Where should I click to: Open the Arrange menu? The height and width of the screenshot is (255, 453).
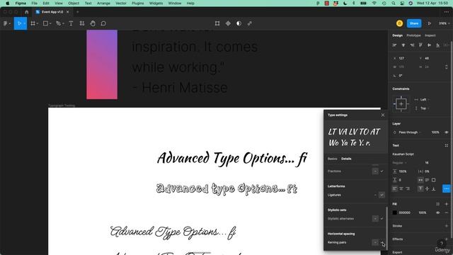pos(103,3)
